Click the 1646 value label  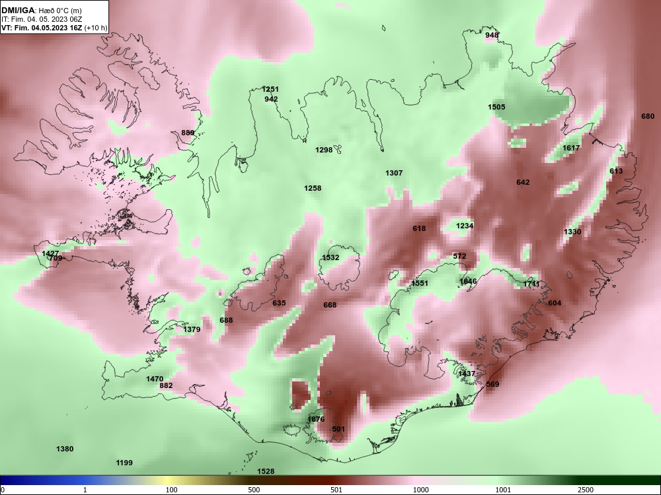pos(468,282)
